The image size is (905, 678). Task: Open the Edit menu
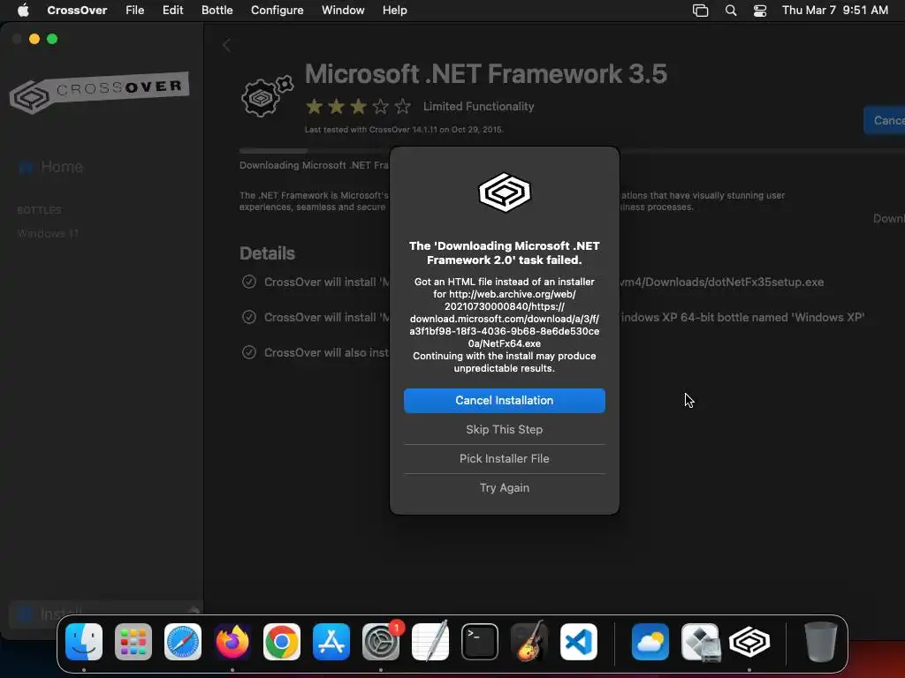(x=172, y=10)
